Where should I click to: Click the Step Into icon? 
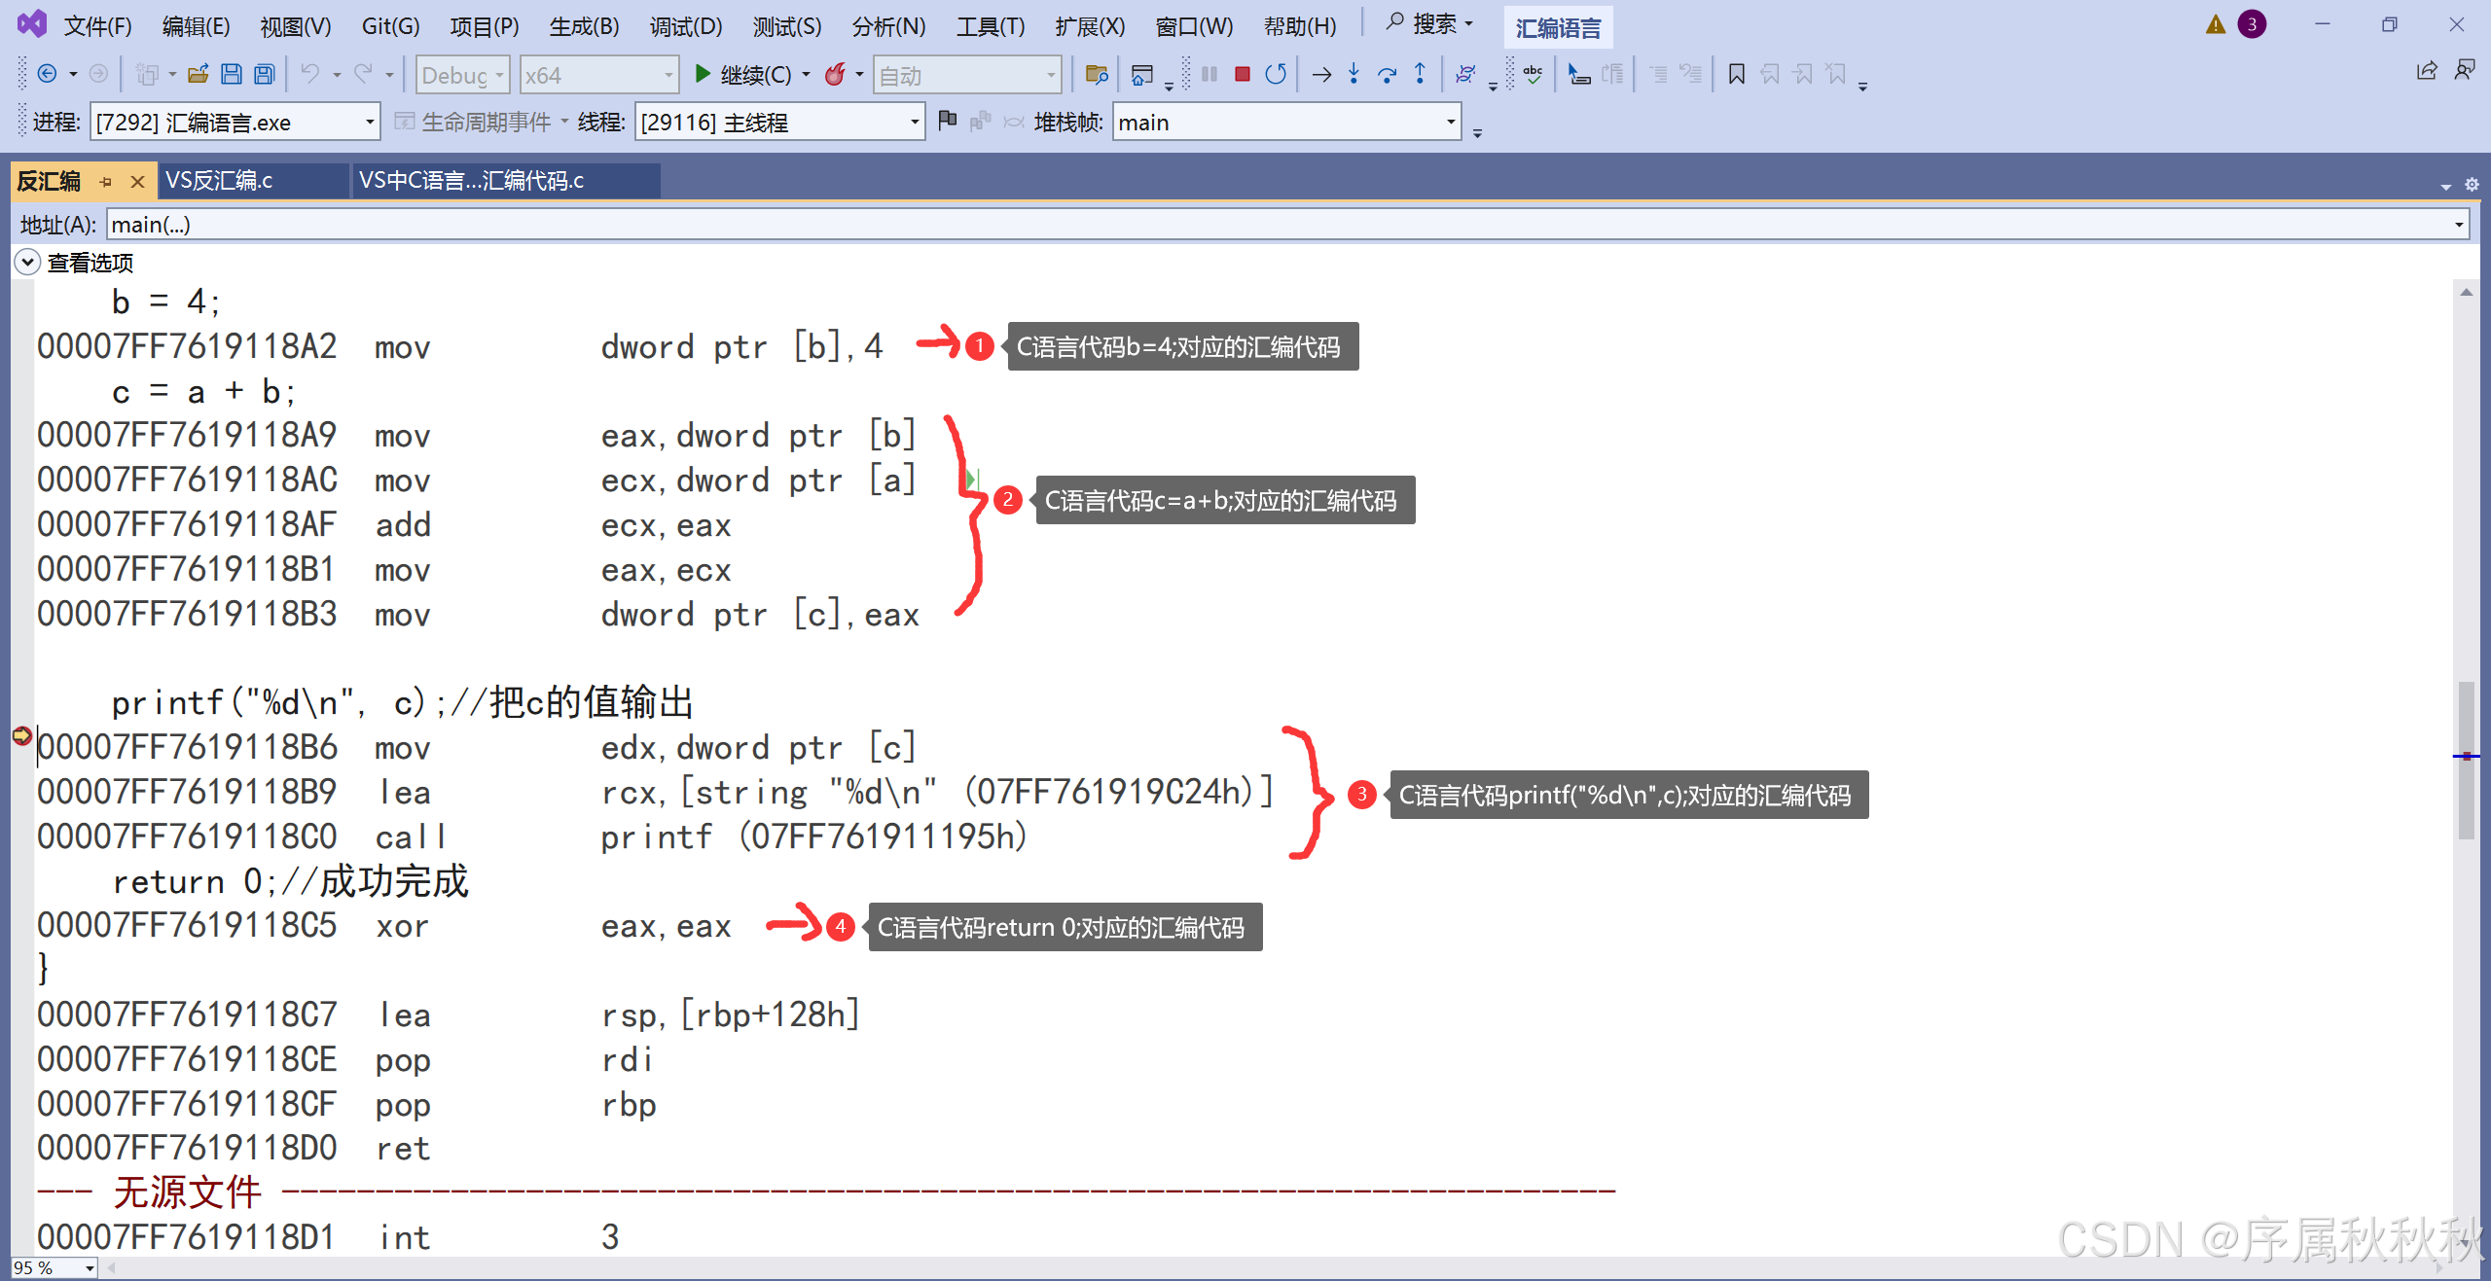coord(1354,74)
